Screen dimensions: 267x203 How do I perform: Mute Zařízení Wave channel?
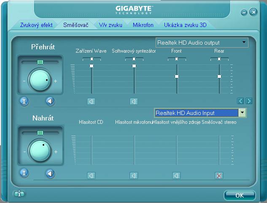[x=92, y=101]
